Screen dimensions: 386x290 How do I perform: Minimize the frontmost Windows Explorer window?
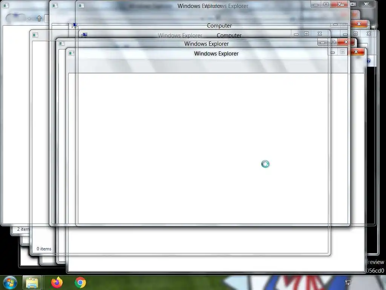(x=332, y=52)
